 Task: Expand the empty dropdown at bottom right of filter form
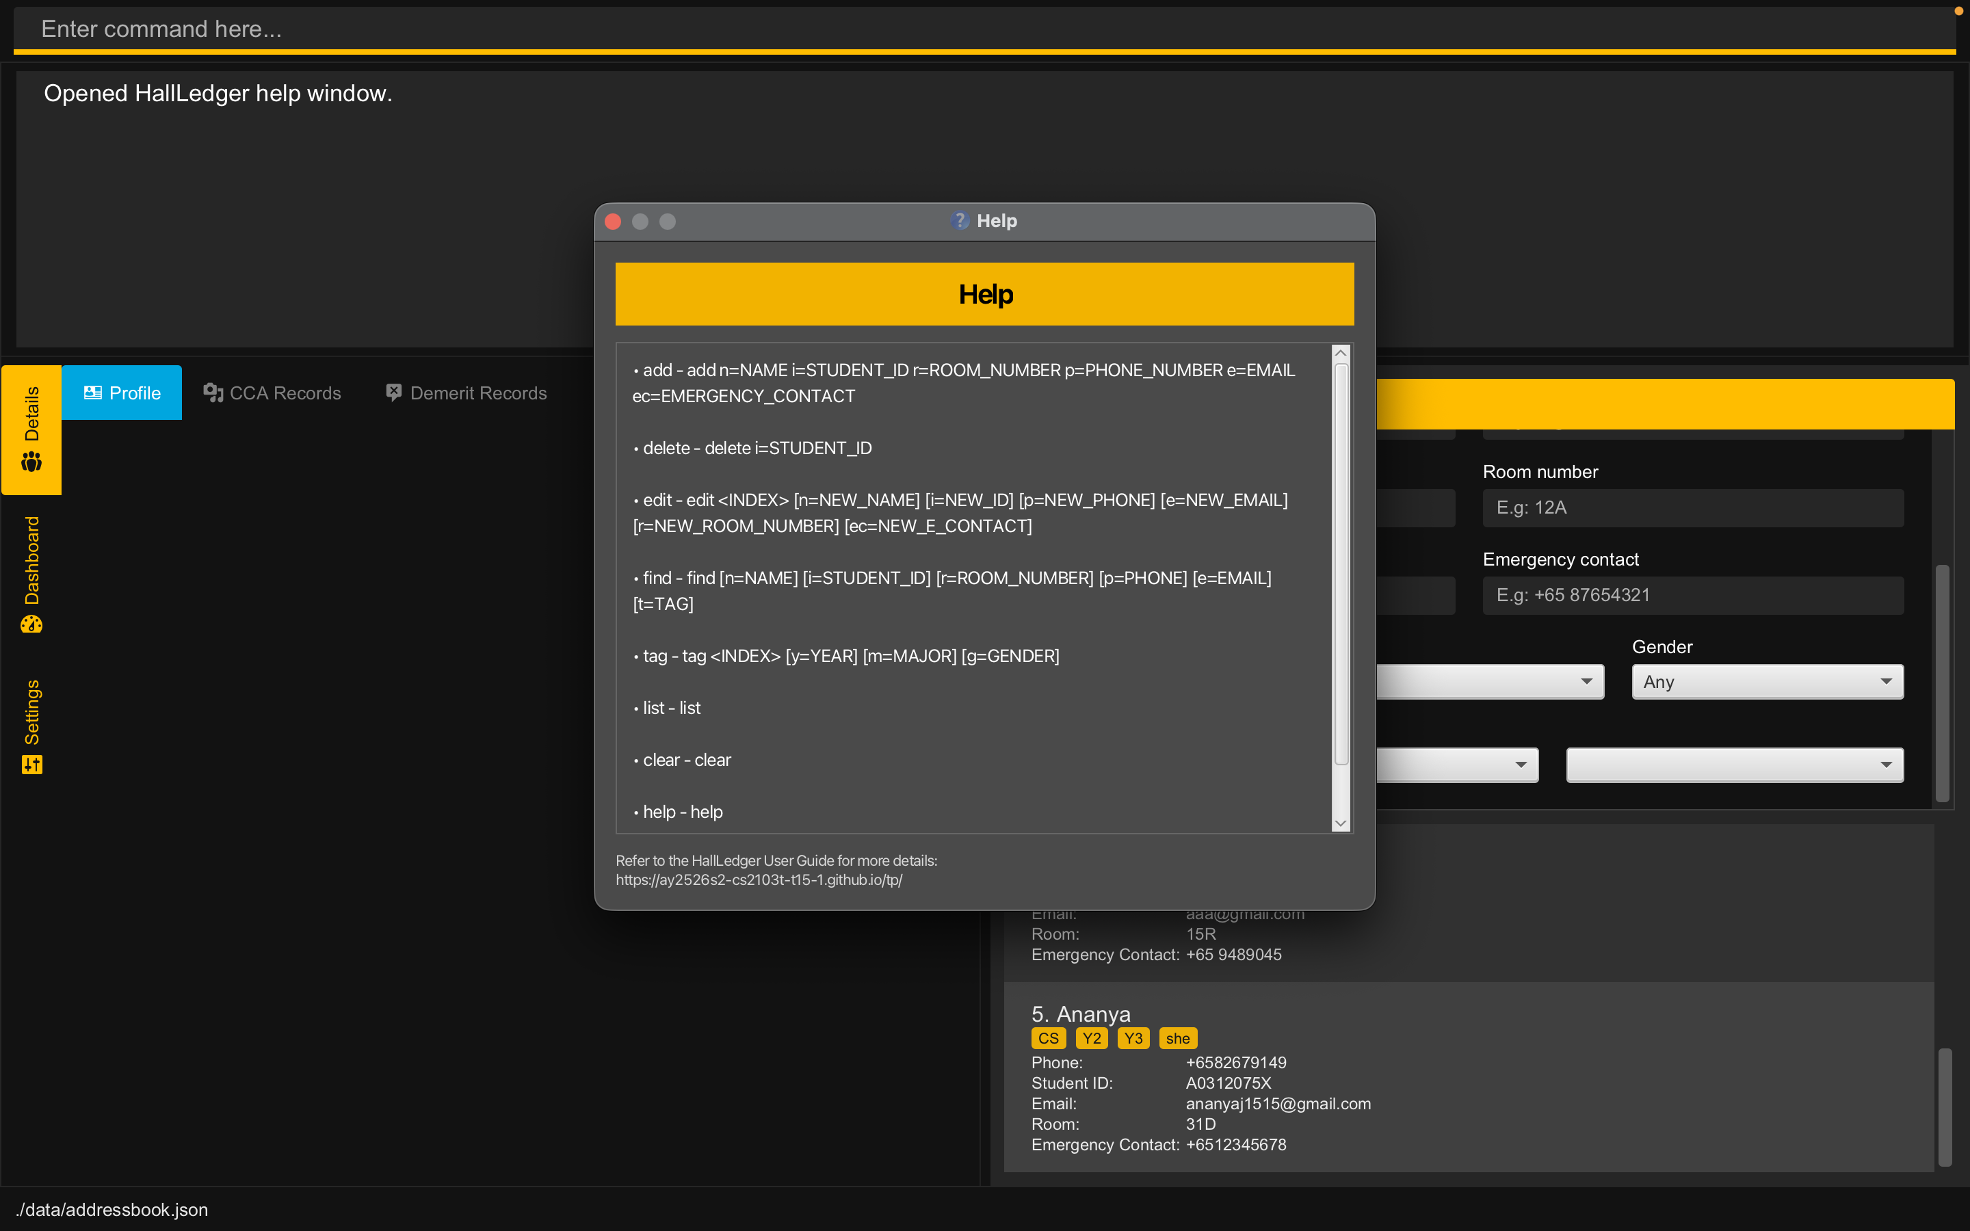tap(1734, 765)
